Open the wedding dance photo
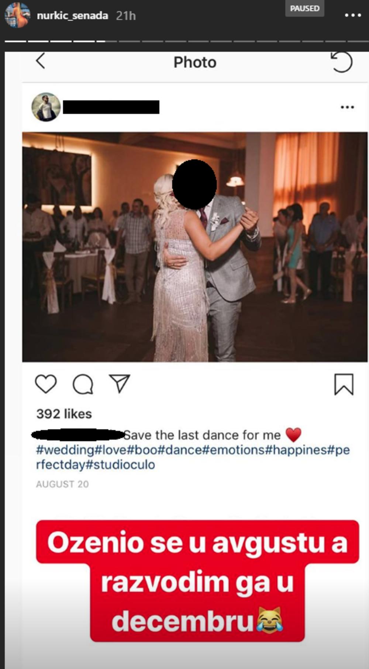Screen dimensions: 369x669 (x=195, y=247)
